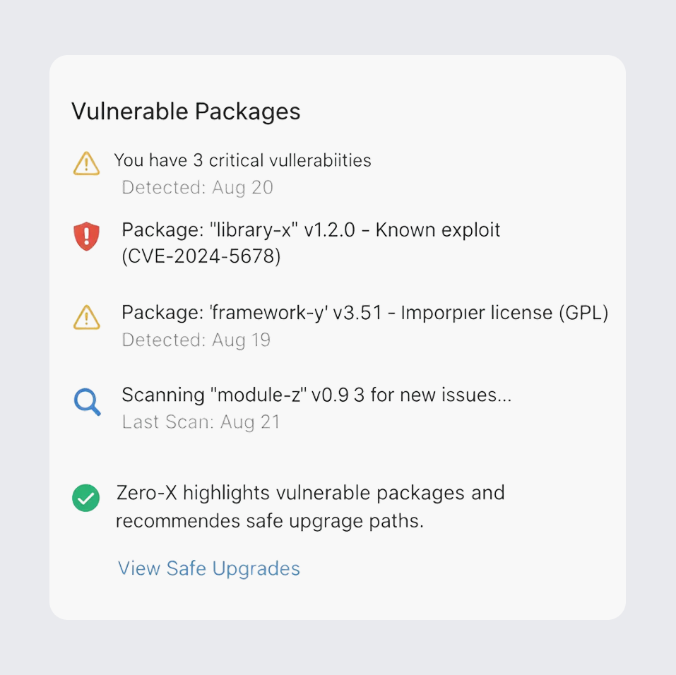Click the Last Scan: Aug 21 timestamp
Viewport: 676px width, 675px height.
pyautogui.click(x=201, y=422)
